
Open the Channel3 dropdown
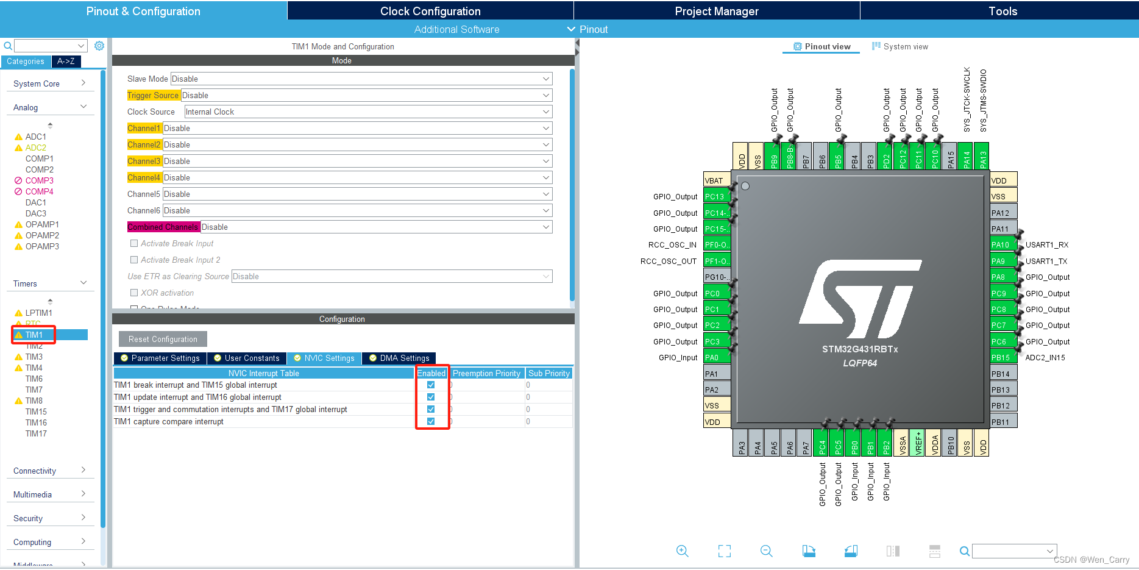(x=358, y=161)
